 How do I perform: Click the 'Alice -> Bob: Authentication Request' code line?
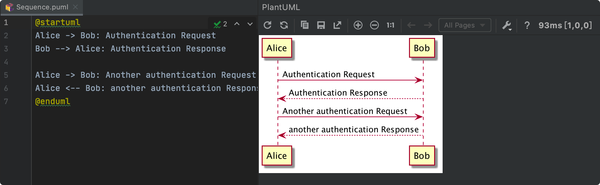[126, 35]
